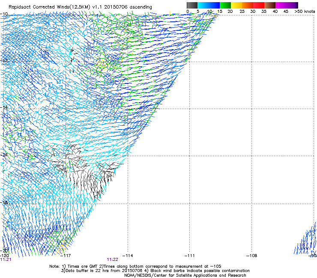
Task: Click the Rapidscat Corrected Winds title text
Action: click(x=80, y=7)
